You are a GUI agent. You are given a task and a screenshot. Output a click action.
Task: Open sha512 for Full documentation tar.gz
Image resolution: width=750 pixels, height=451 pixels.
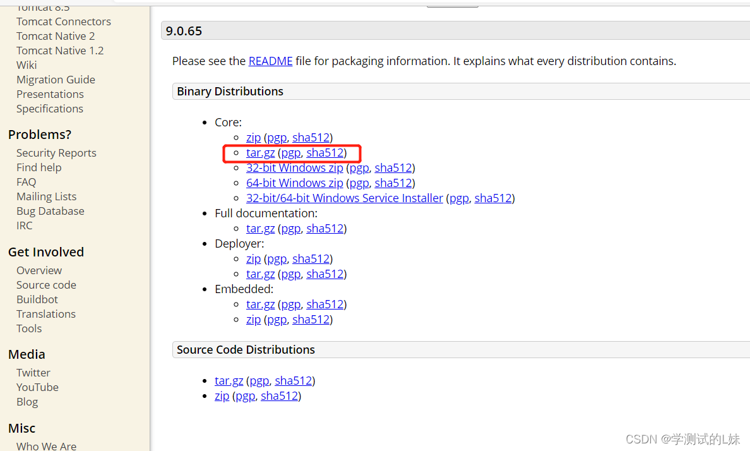pyautogui.click(x=324, y=229)
